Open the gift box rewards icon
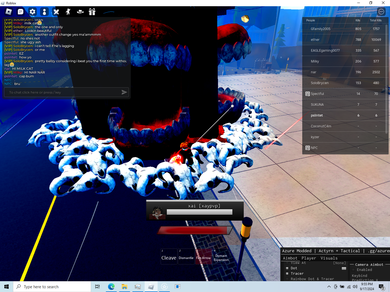Viewport: 390px width, 292px height. coord(92,12)
